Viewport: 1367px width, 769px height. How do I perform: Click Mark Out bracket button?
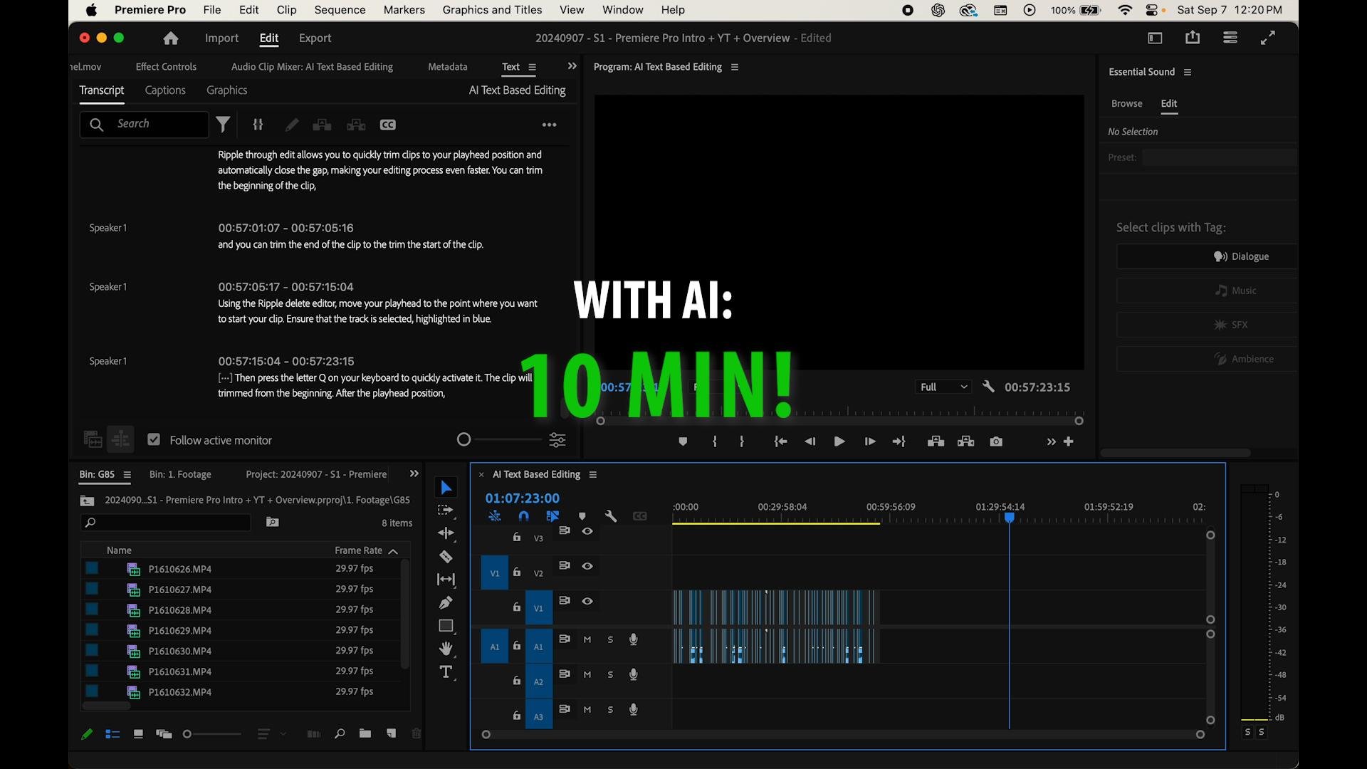(x=742, y=441)
